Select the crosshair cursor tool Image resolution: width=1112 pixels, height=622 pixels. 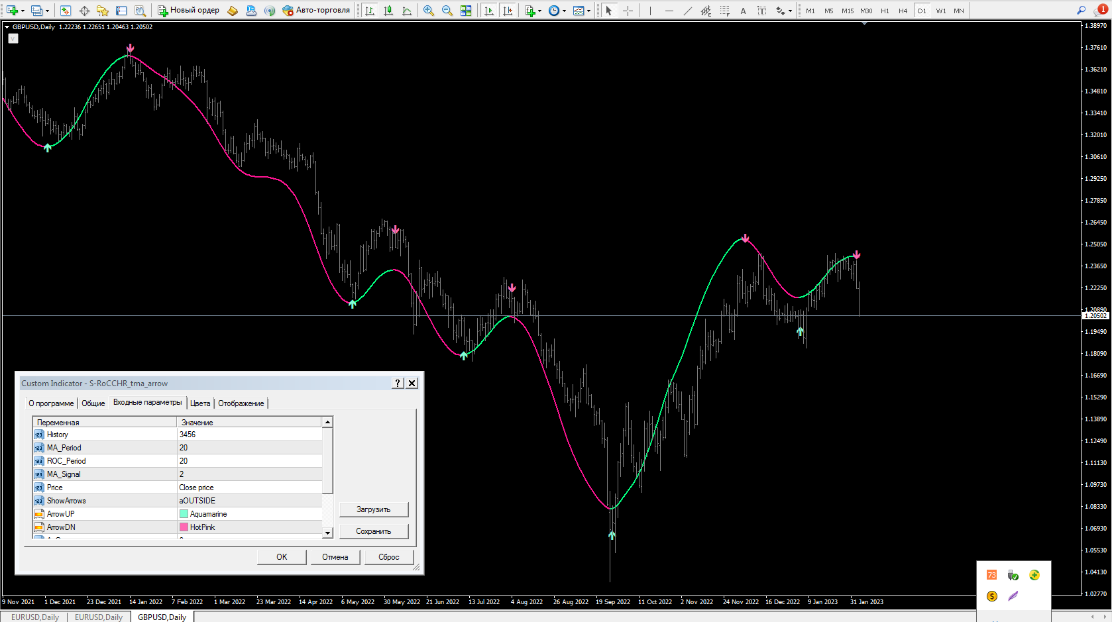[x=628, y=11]
